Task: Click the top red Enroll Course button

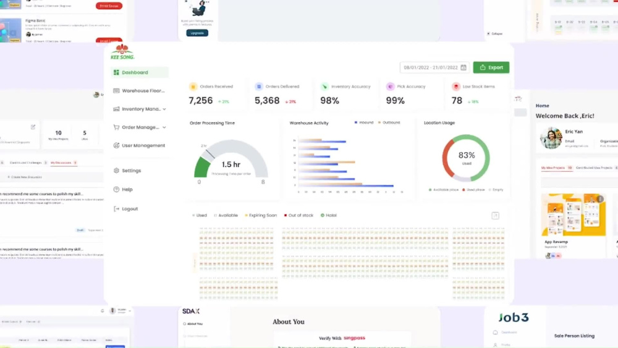Action: click(x=109, y=6)
